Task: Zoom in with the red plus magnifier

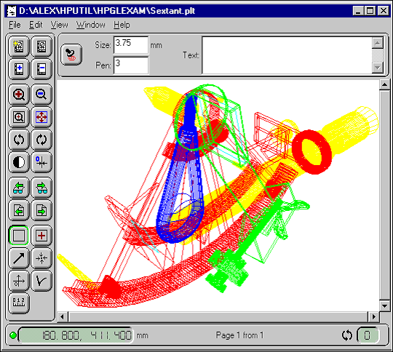Action: point(19,95)
